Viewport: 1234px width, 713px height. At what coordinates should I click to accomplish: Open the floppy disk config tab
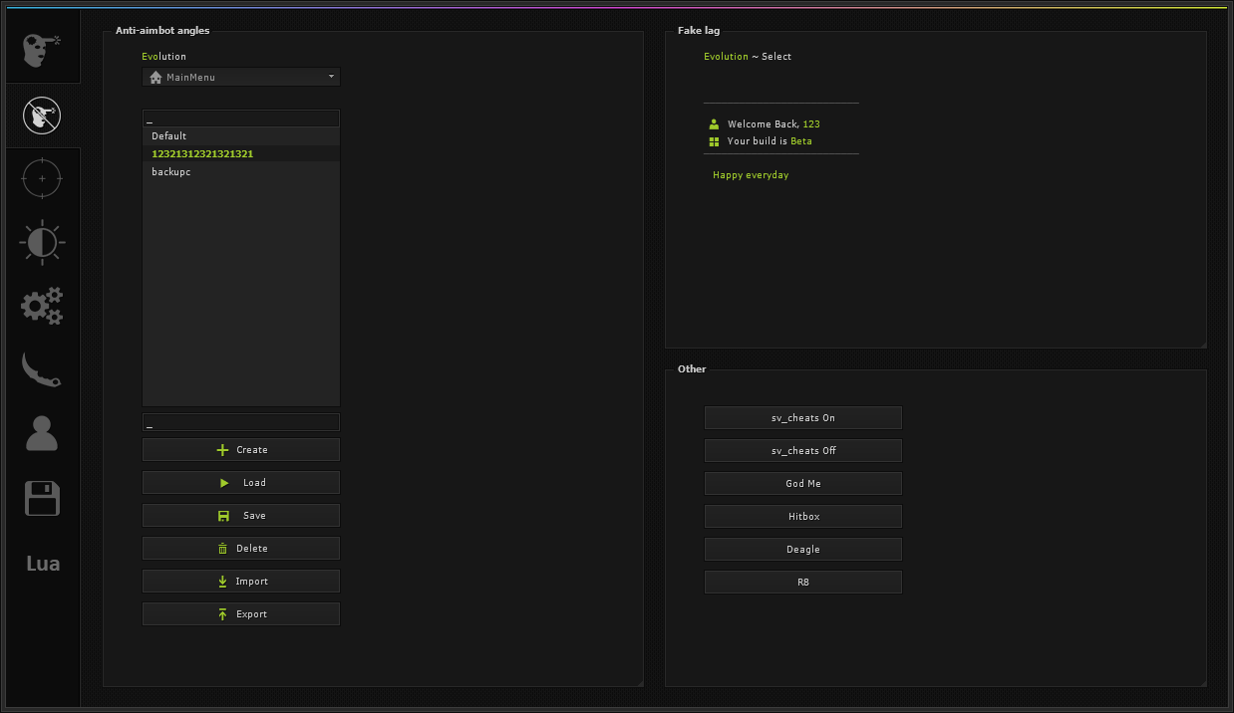point(41,498)
